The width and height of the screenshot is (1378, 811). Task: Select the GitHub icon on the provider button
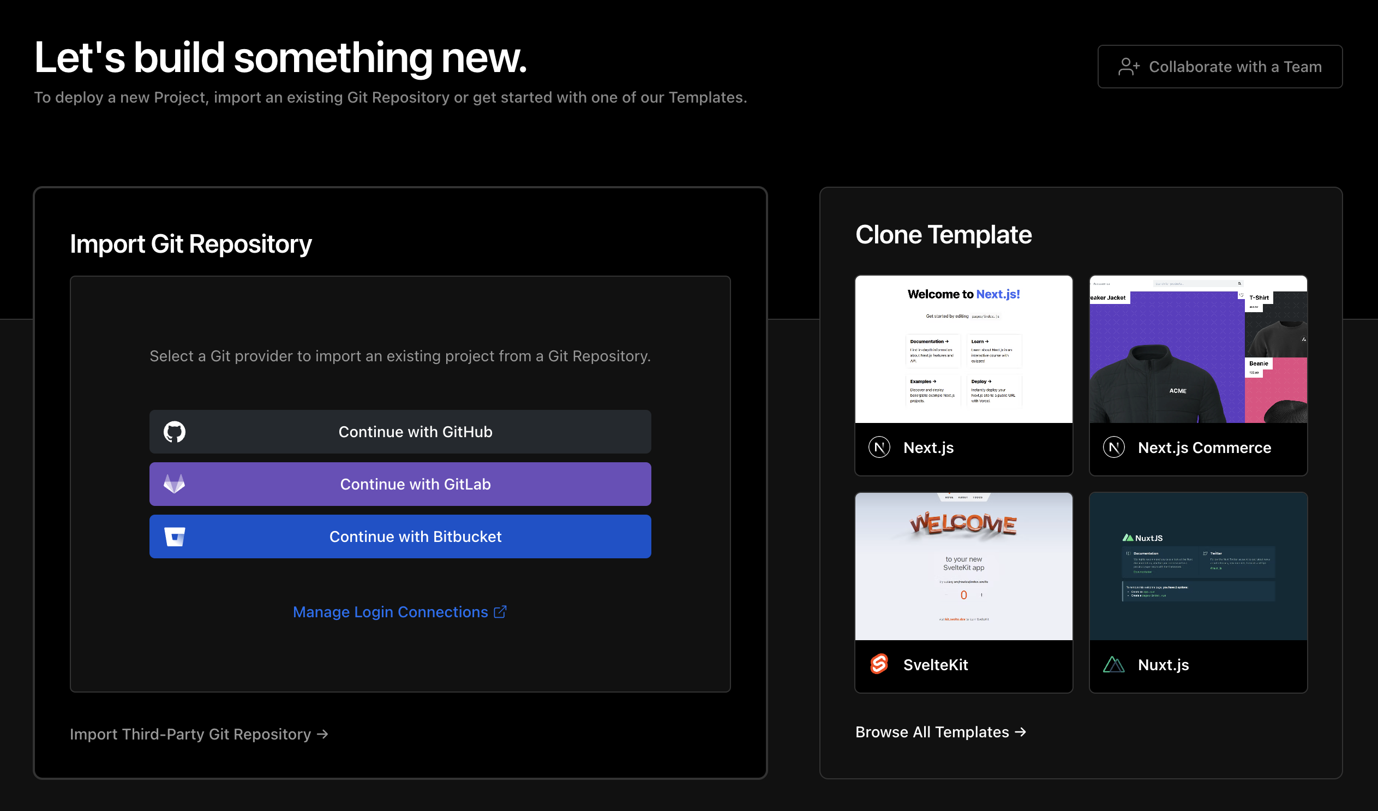click(174, 431)
